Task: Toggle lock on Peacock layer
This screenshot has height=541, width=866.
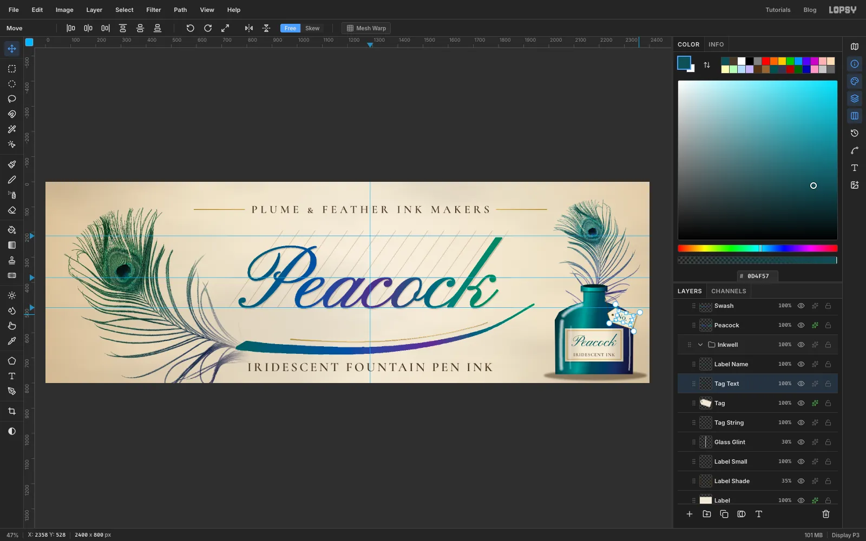Action: (828, 325)
